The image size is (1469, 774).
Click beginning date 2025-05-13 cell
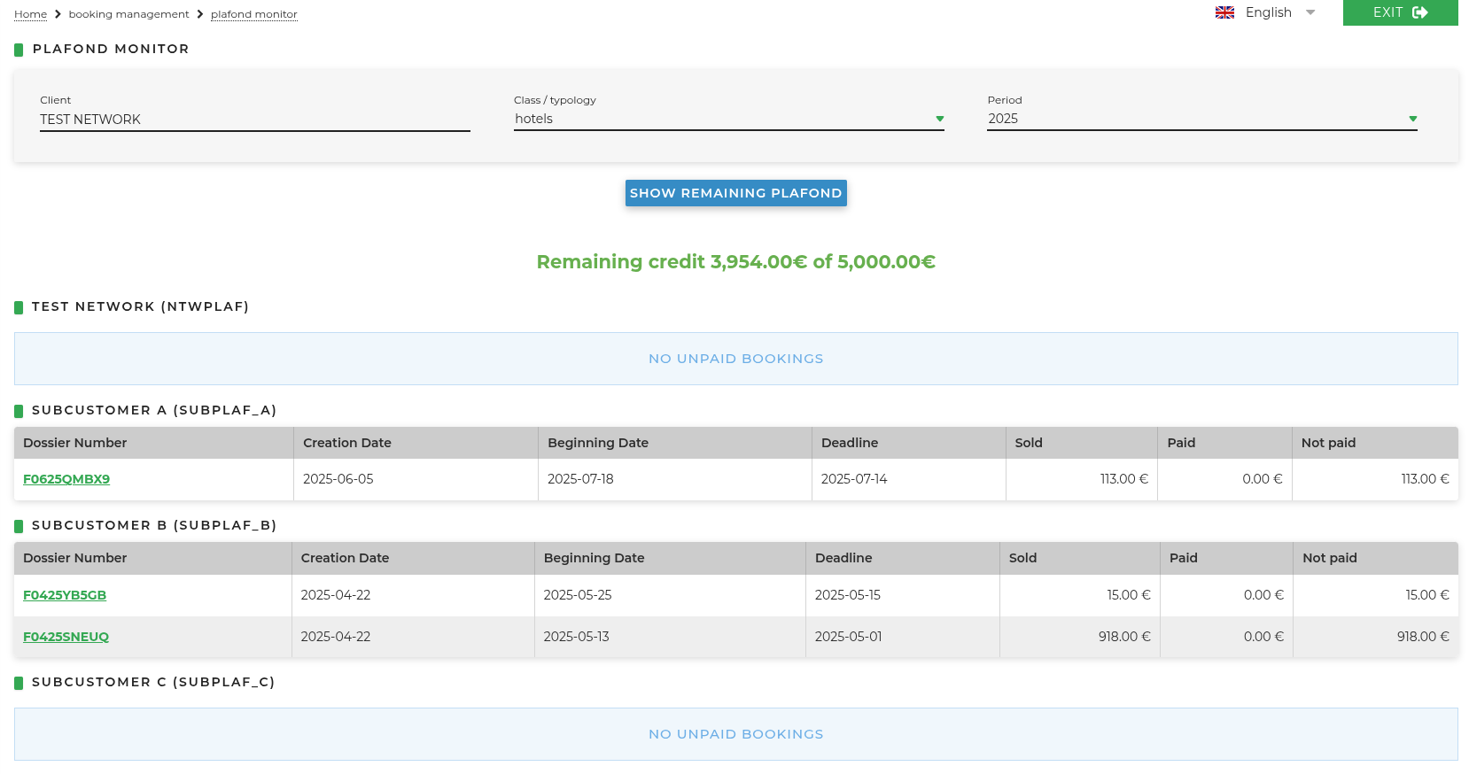[670, 637]
